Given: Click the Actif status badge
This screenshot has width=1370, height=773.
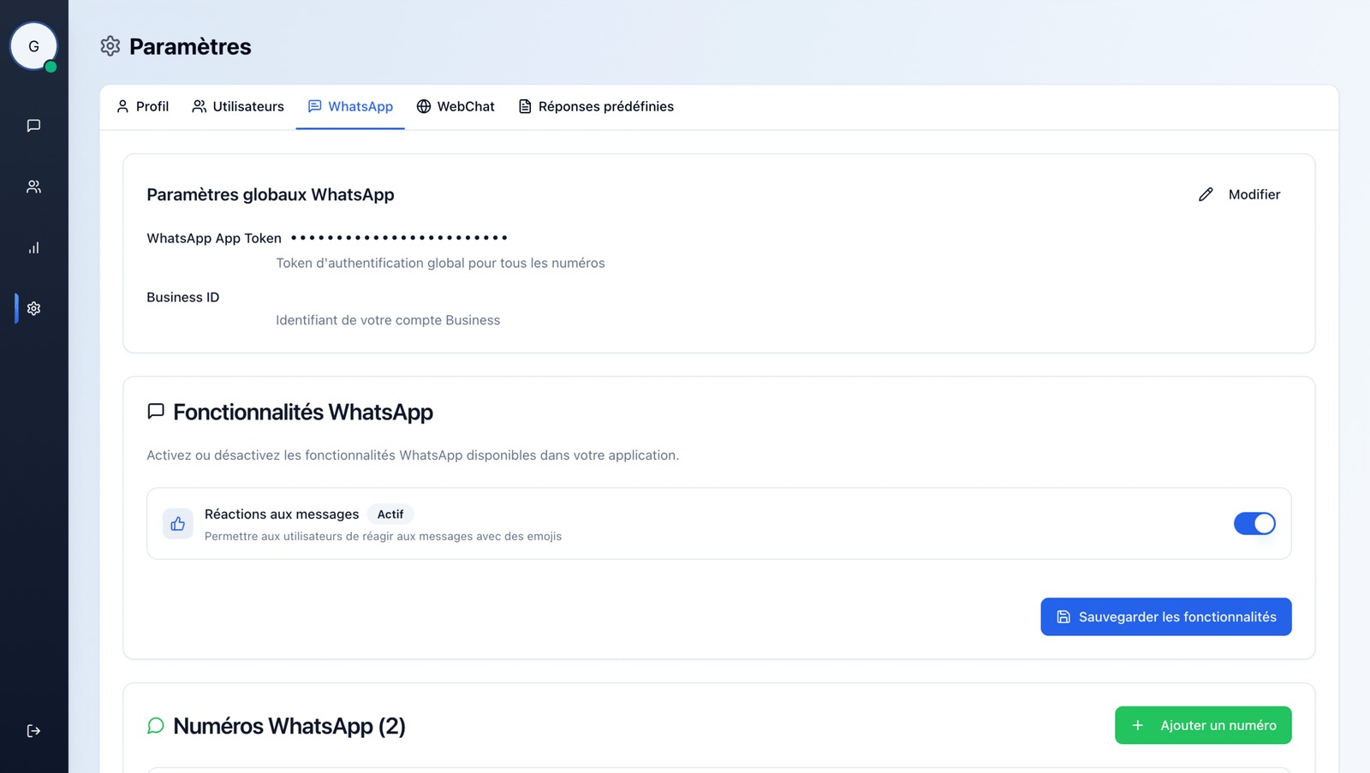Looking at the screenshot, I should pos(390,514).
